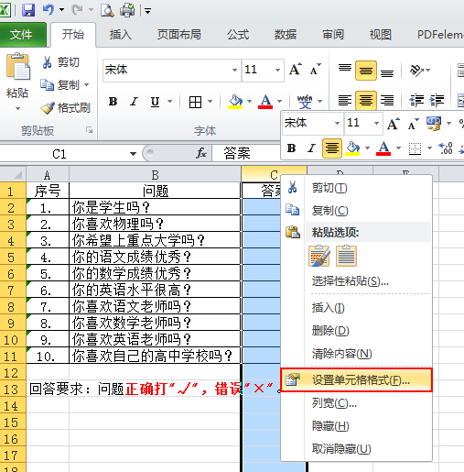Open mini toolbar font size dropdown
The width and height of the screenshot is (464, 472).
click(x=376, y=124)
